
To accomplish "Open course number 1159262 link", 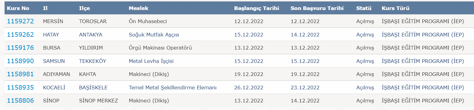I will click(x=20, y=35).
